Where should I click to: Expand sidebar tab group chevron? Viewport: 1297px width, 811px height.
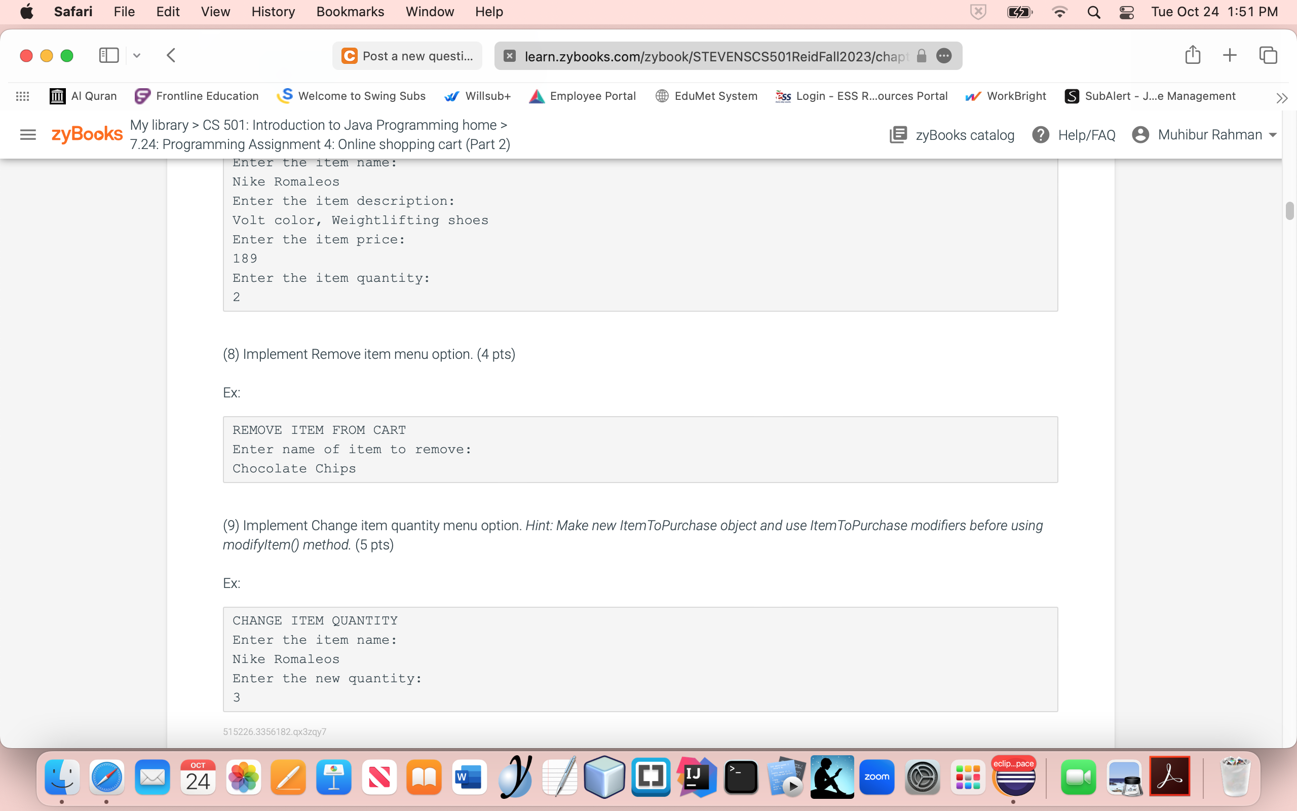point(137,55)
